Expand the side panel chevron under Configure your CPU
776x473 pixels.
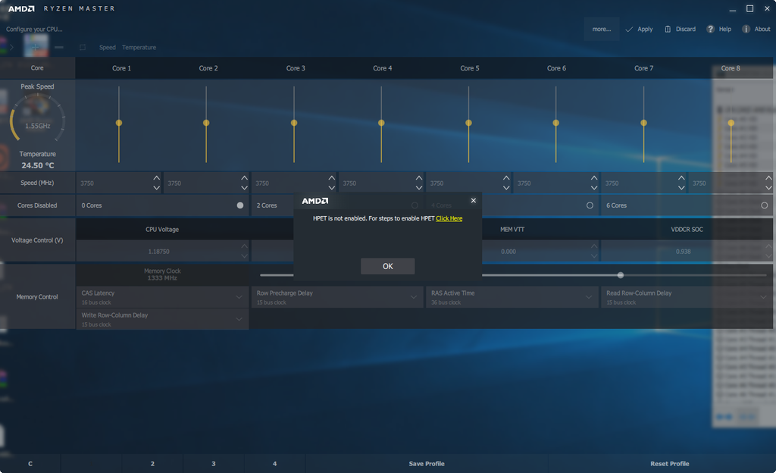11,48
